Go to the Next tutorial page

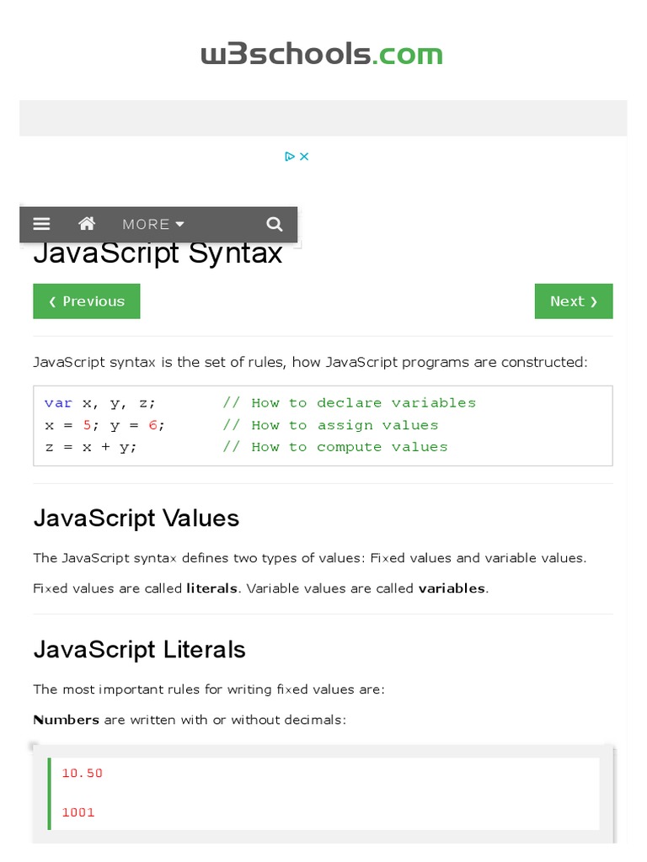(x=573, y=301)
